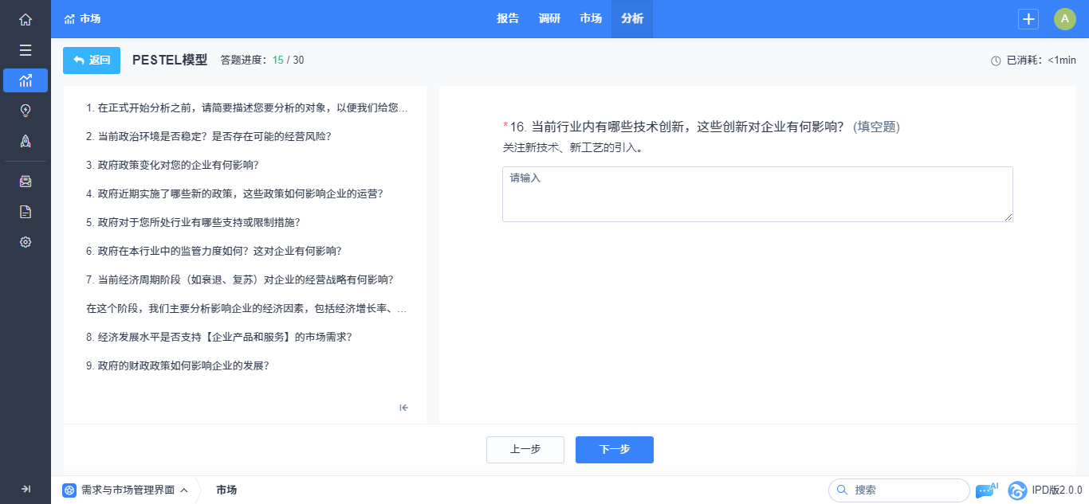Open the AI chat assistant icon
1089x504 pixels.
(x=985, y=490)
